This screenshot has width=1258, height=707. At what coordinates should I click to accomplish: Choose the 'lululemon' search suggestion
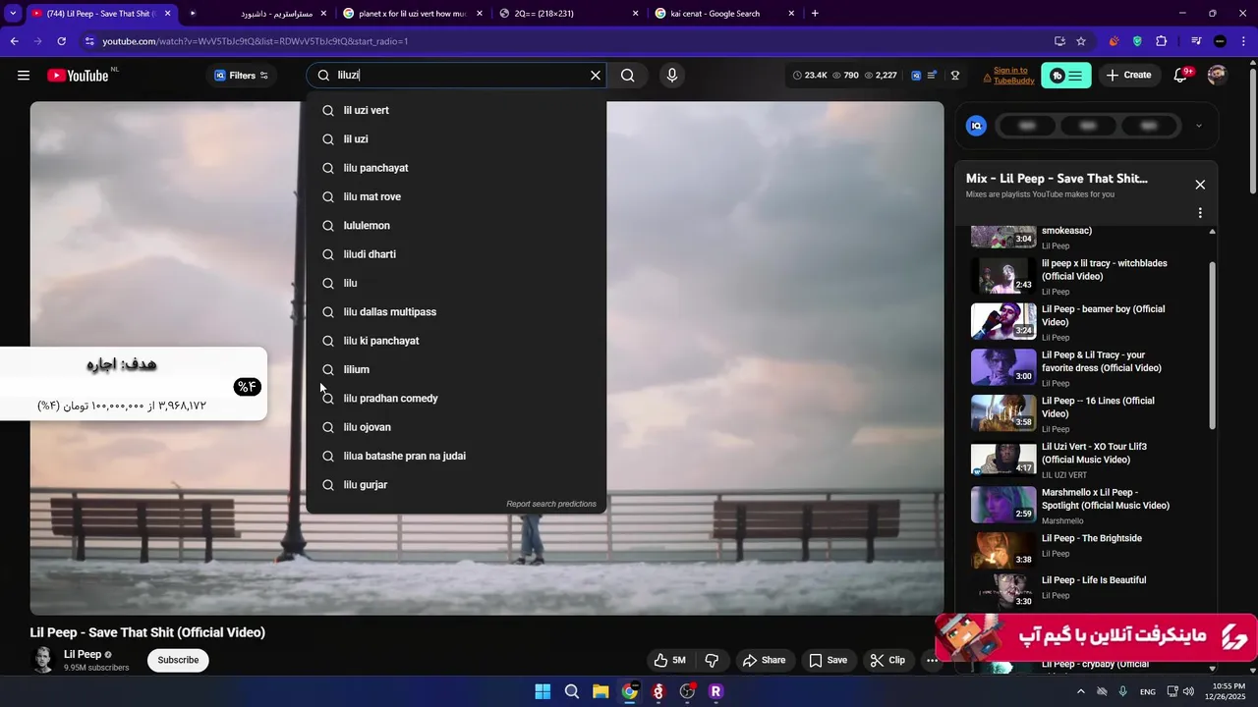[456, 226]
